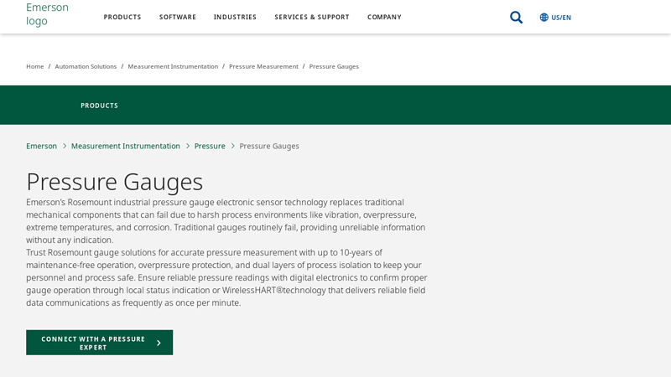Image resolution: width=671 pixels, height=377 pixels.
Task: Open the search magnifier icon
Action: (x=516, y=18)
